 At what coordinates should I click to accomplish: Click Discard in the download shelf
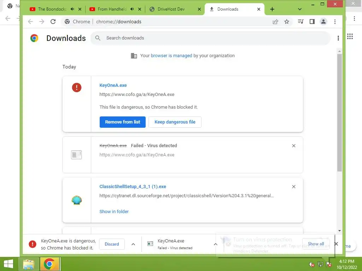pyautogui.click(x=112, y=244)
